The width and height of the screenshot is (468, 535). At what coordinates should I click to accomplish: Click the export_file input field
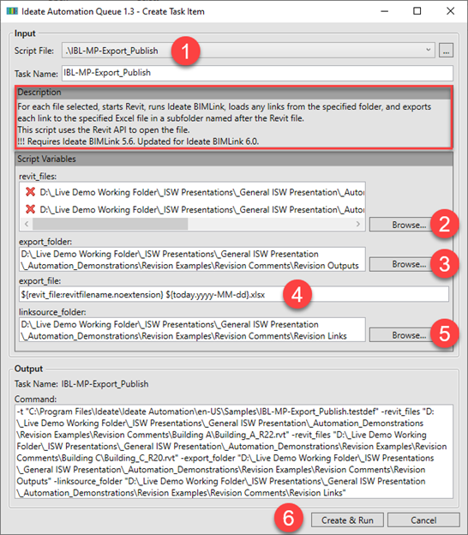click(234, 294)
